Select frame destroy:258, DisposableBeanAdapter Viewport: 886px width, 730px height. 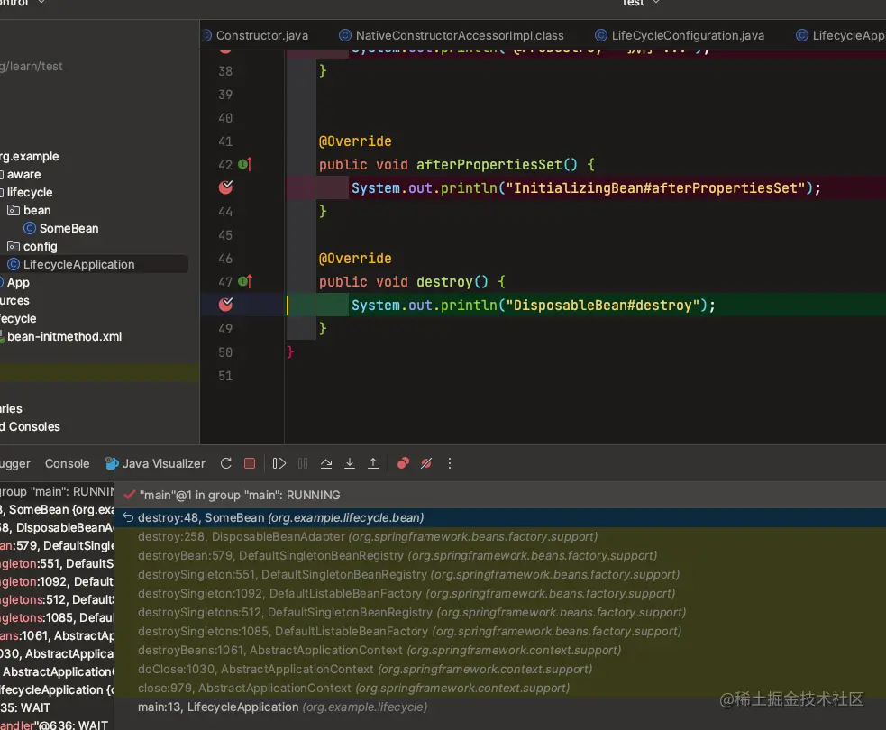coord(500,537)
